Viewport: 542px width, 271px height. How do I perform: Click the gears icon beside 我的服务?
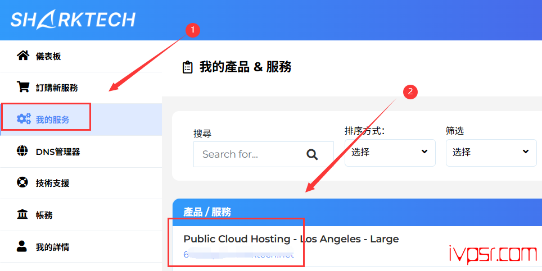click(24, 119)
